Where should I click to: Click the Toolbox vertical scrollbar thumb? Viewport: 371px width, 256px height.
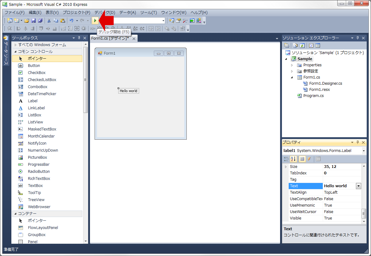click(x=86, y=80)
